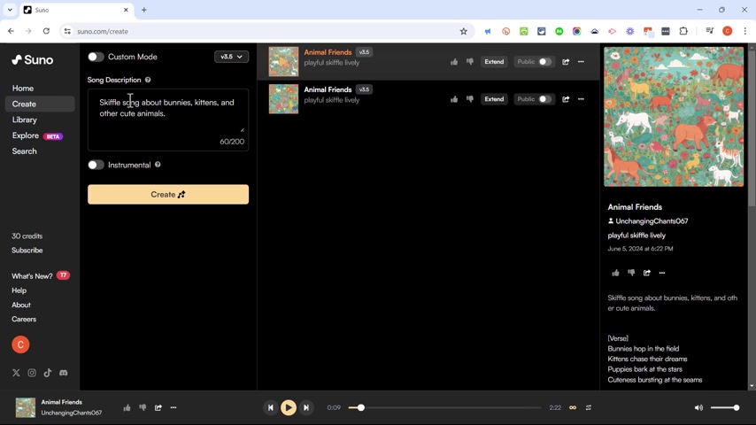The image size is (756, 425).
Task: Toggle Public for second Animal Friends song
Action: 544,99
